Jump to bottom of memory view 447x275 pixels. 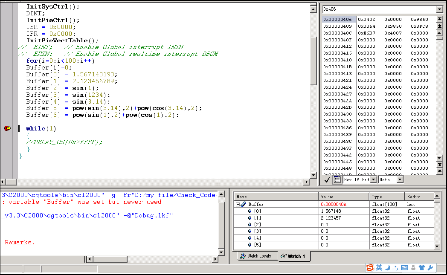click(440, 171)
